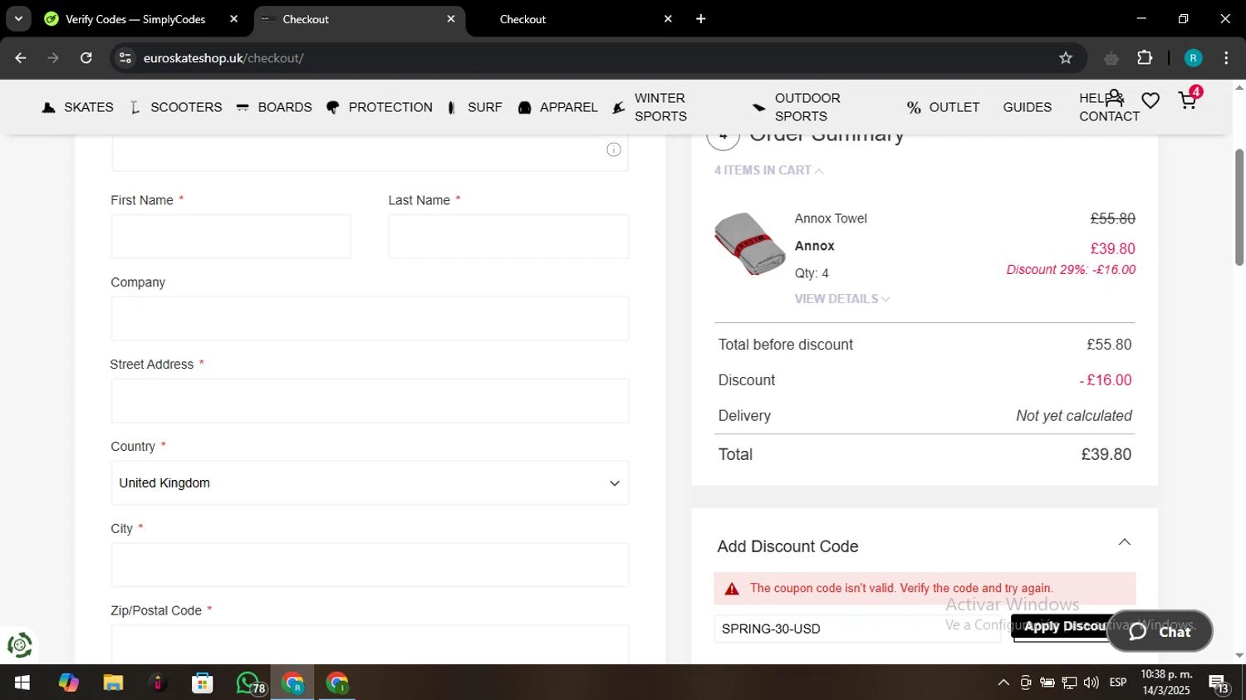The height and width of the screenshot is (700, 1246).
Task: Open Windows Start menu
Action: tap(22, 683)
